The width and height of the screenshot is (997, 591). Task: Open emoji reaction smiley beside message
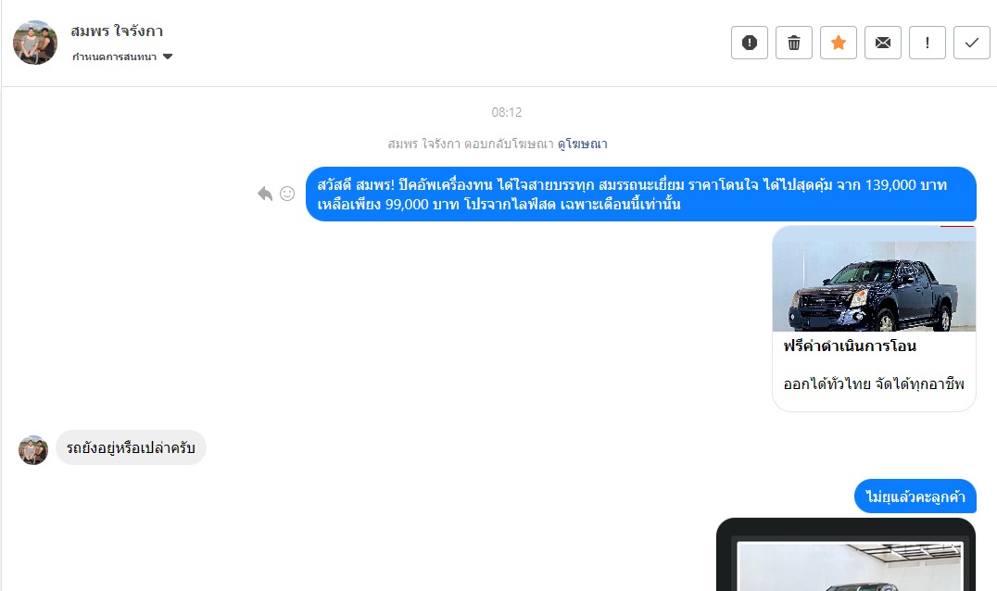(x=287, y=194)
